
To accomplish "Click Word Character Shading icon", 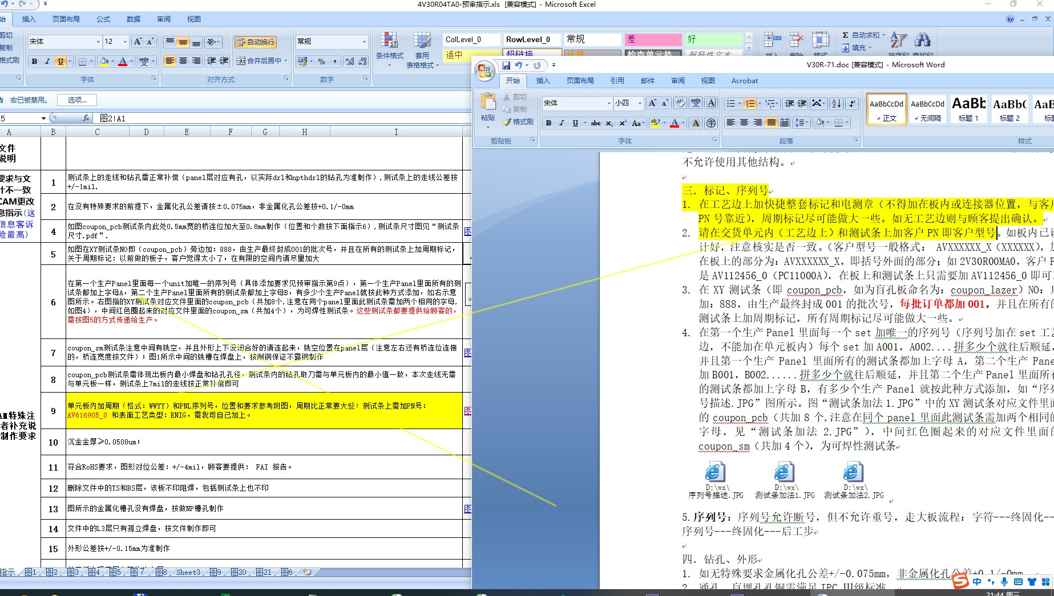I will pos(696,123).
